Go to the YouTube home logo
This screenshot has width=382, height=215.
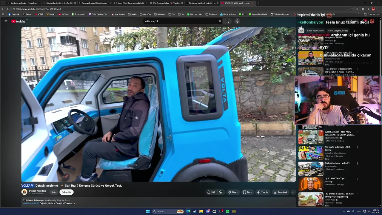[x=19, y=21]
